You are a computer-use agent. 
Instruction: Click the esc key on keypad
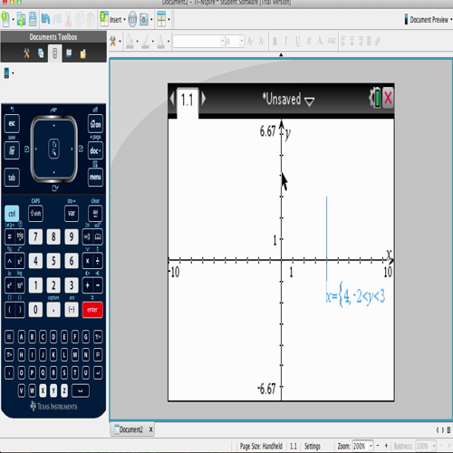click(x=12, y=123)
